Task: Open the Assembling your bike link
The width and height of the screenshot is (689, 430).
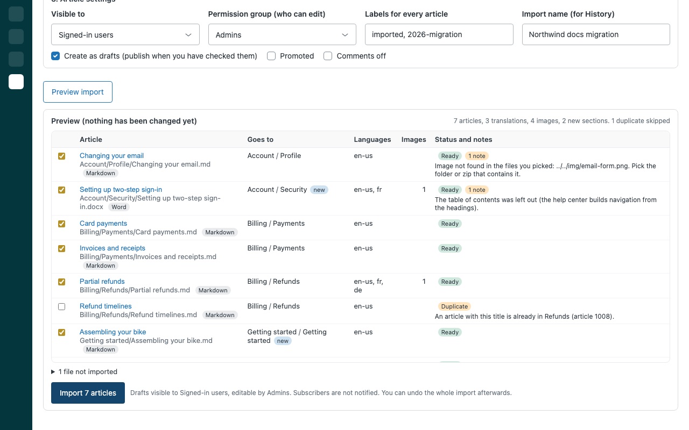Action: pos(113,332)
